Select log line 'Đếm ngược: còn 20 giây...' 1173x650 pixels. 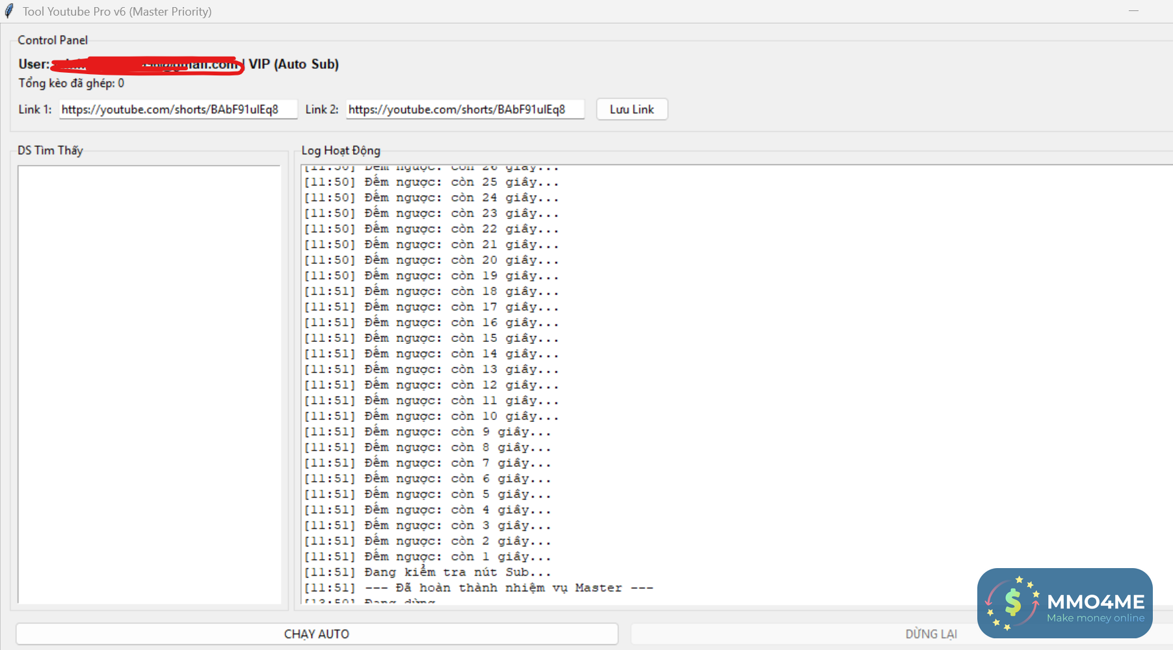tap(432, 260)
